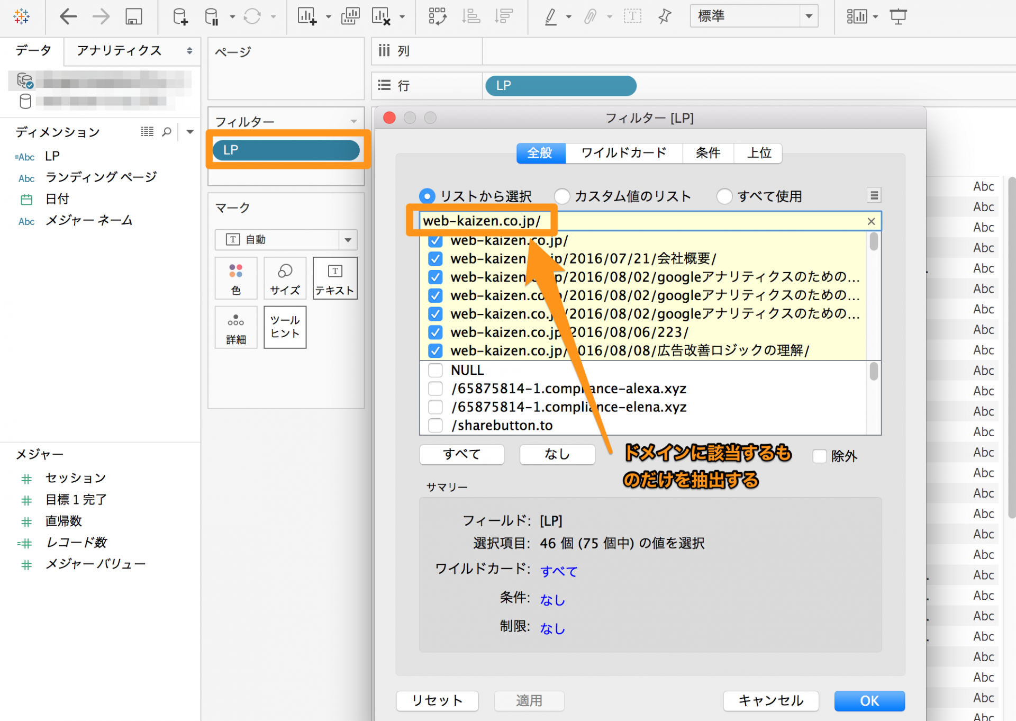1016x721 pixels.
Task: Sort ascending toolbar icon
Action: [470, 16]
